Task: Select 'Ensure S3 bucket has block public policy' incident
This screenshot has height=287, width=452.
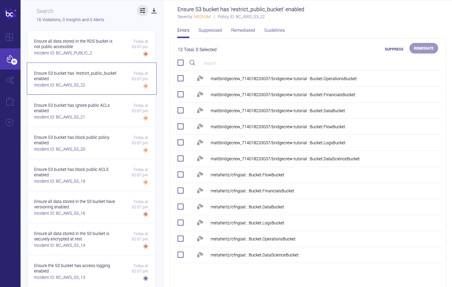Action: click(92, 143)
